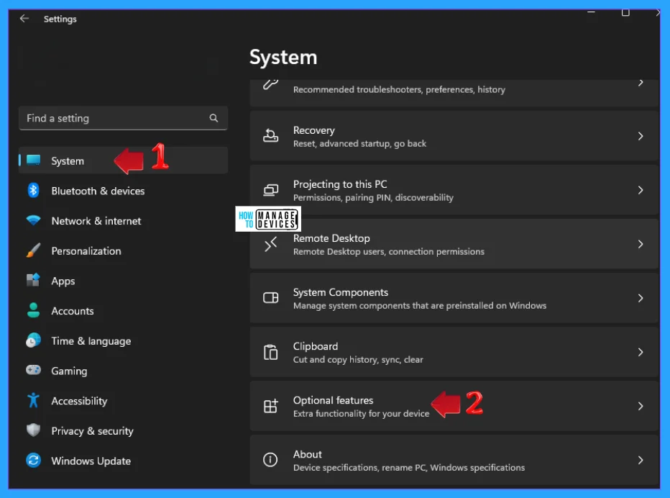Click the Clipboard icon
The image size is (670, 498).
click(x=270, y=352)
